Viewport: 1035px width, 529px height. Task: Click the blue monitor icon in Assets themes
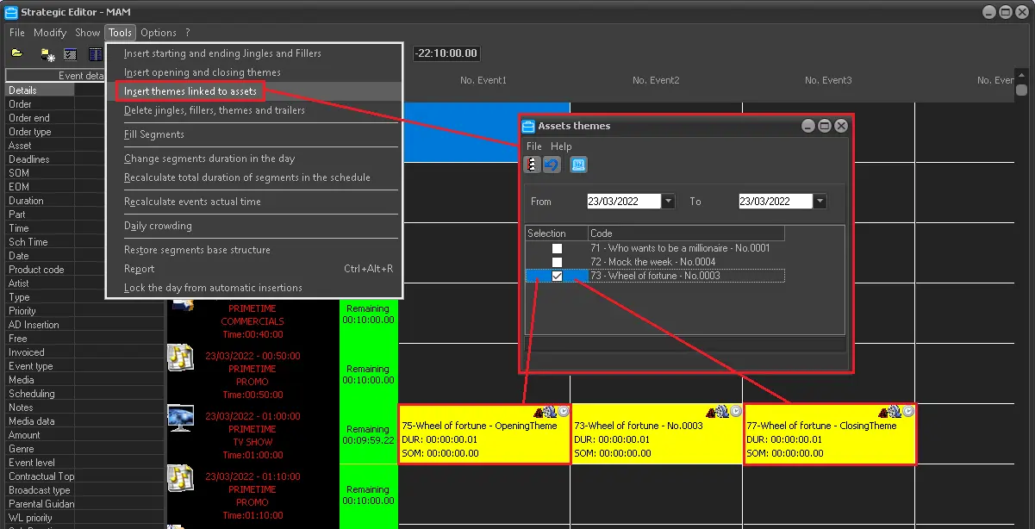[x=578, y=165]
